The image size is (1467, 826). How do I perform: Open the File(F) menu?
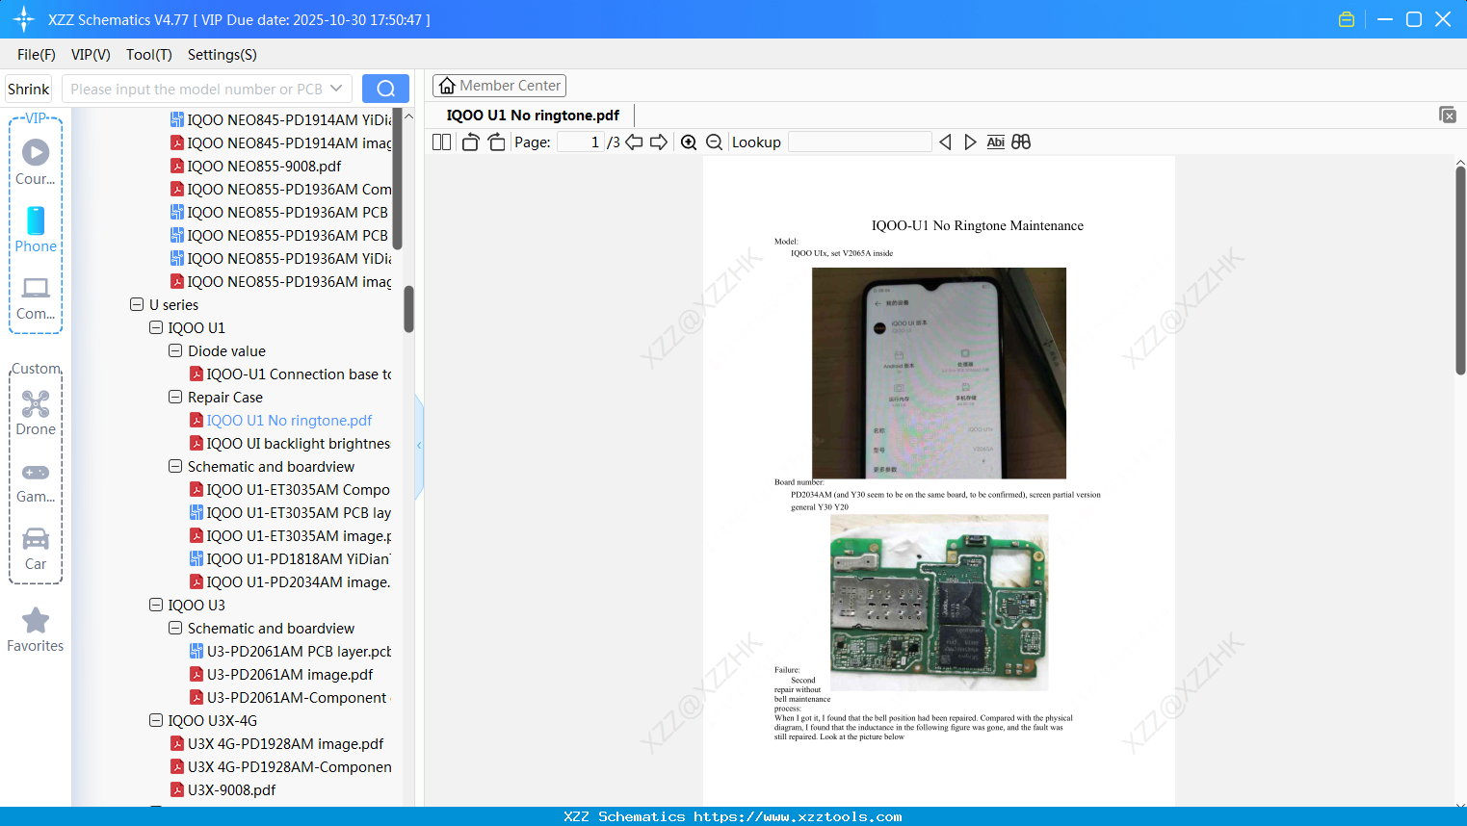[x=37, y=55]
